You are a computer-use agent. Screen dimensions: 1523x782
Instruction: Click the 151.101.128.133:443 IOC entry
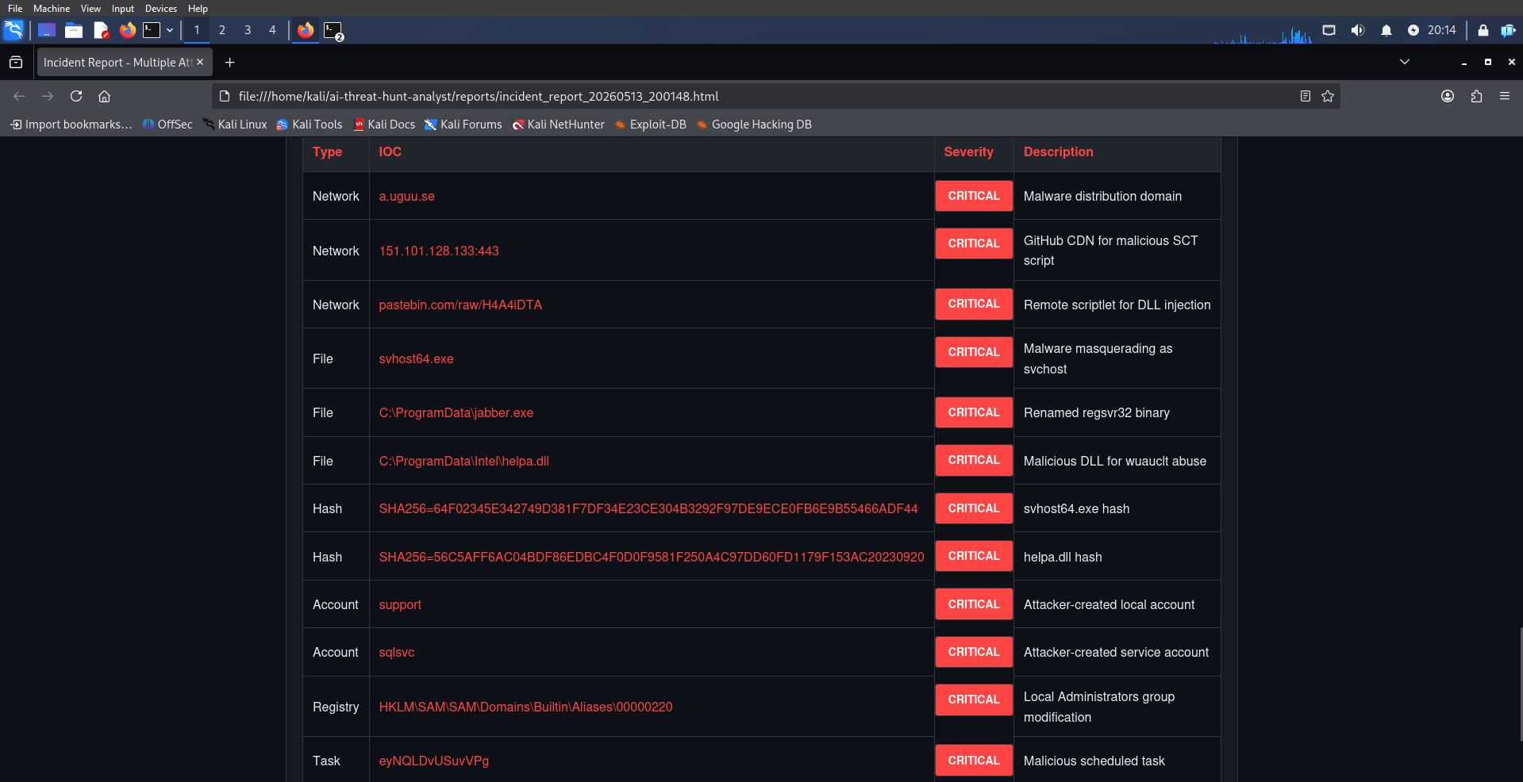[x=439, y=251]
